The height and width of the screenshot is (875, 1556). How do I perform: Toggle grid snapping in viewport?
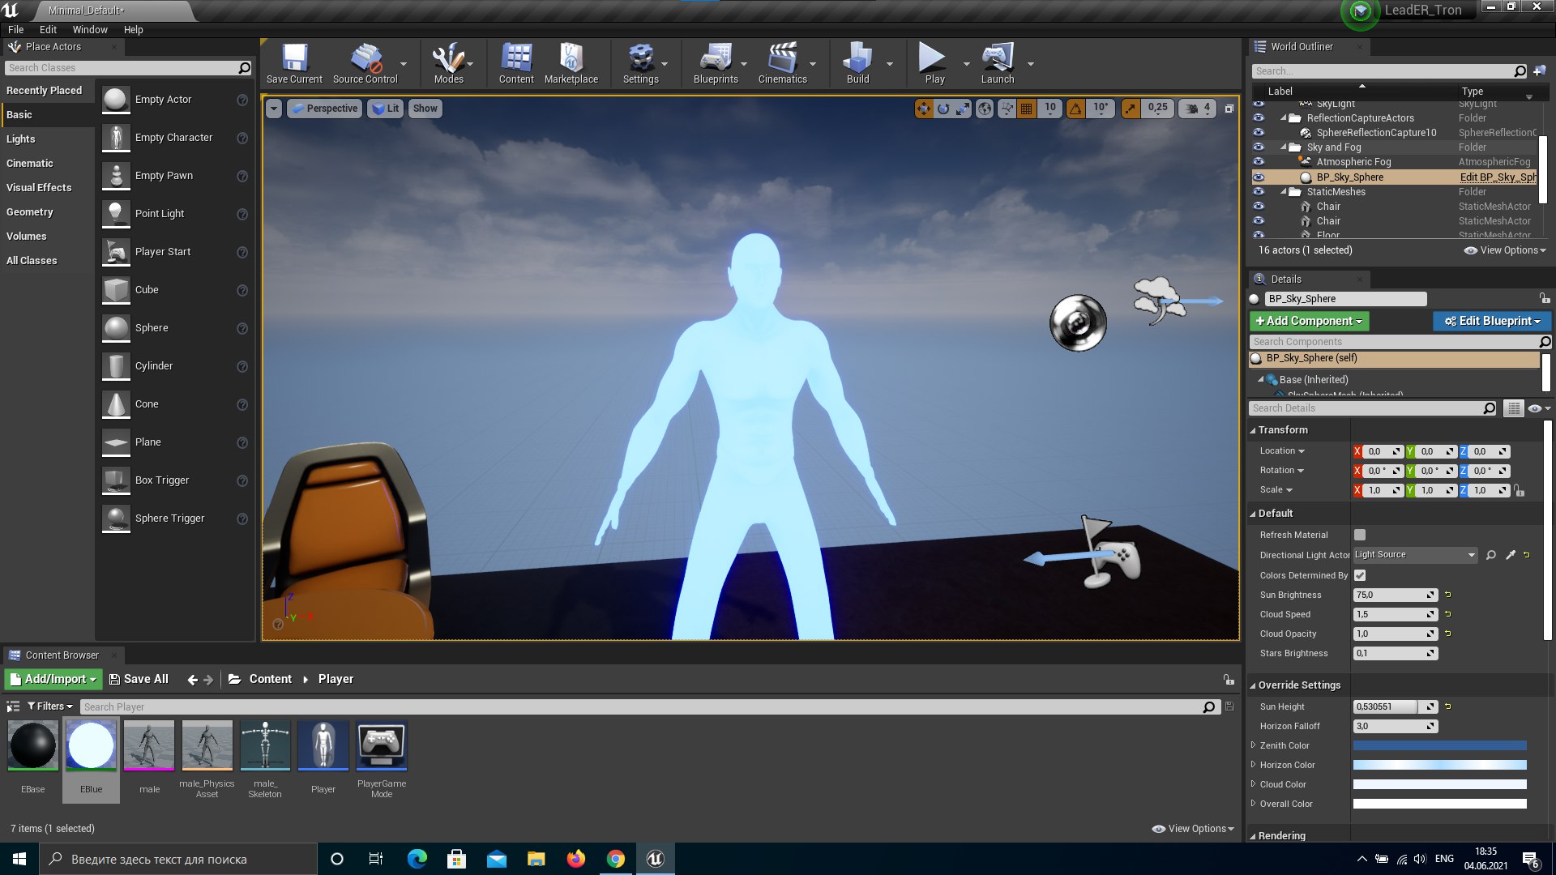click(x=1026, y=108)
